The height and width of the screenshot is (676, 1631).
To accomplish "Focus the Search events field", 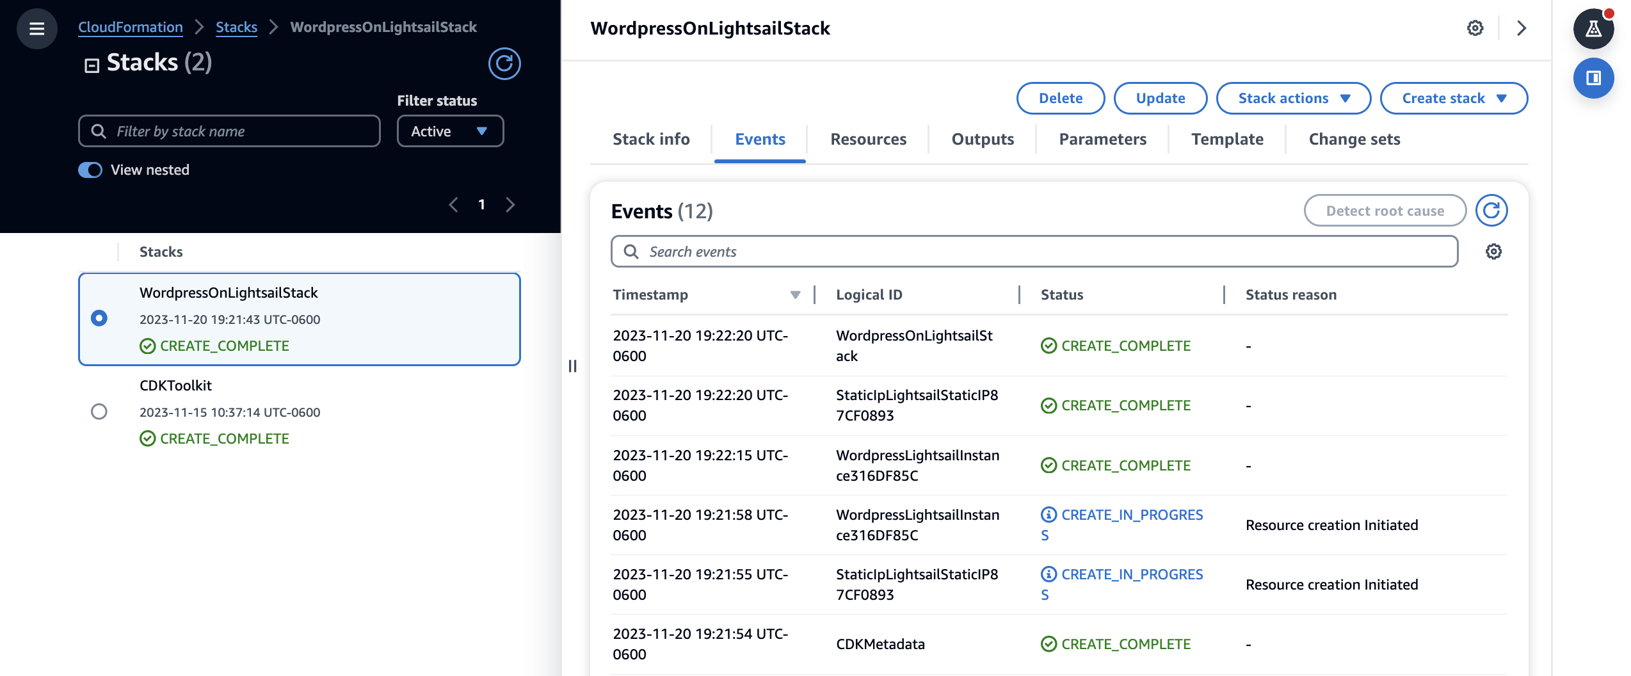I will tap(1034, 252).
